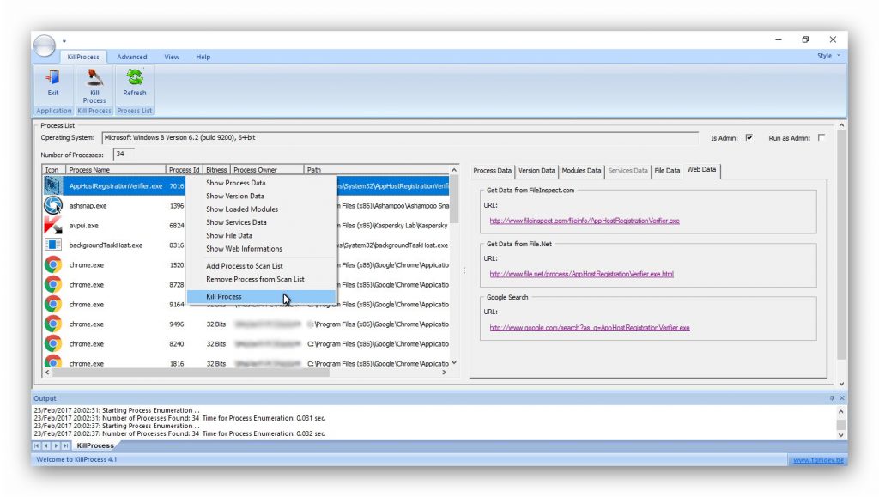Go to last document tab arrow

point(65,445)
